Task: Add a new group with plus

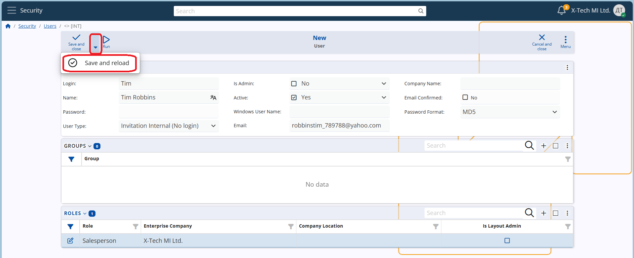Action: (x=543, y=146)
